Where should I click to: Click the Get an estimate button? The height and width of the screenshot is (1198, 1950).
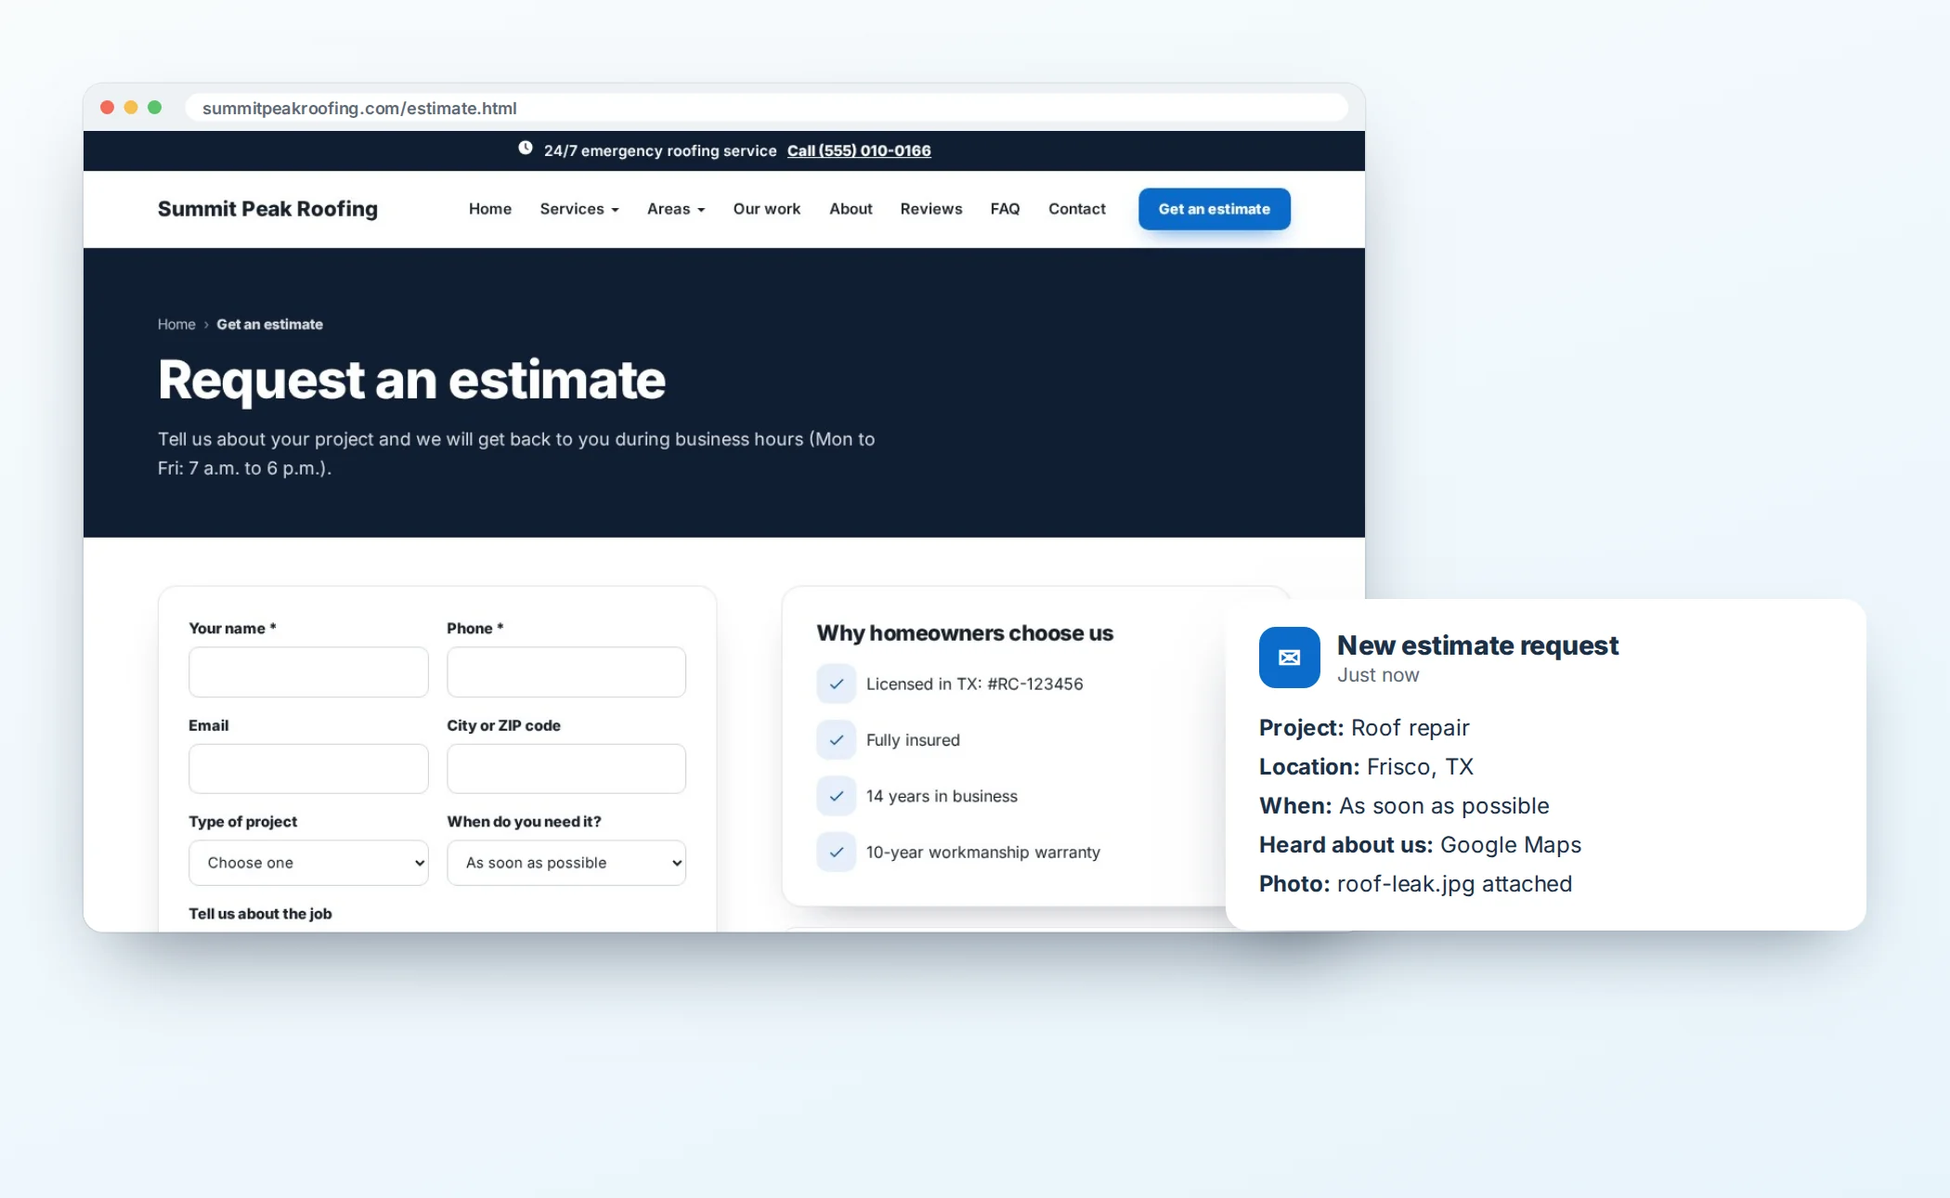click(x=1215, y=209)
